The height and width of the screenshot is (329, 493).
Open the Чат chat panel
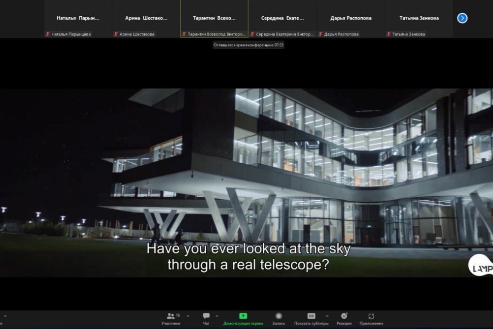tap(206, 318)
